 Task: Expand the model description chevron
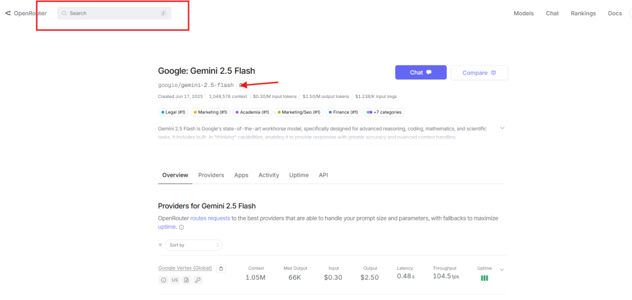(502, 128)
